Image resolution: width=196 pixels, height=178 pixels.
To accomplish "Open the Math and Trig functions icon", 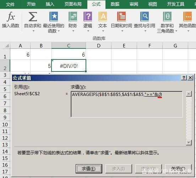I will point(167,16).
